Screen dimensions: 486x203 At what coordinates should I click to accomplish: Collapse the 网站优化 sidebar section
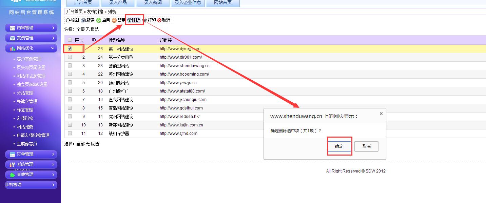(31, 48)
